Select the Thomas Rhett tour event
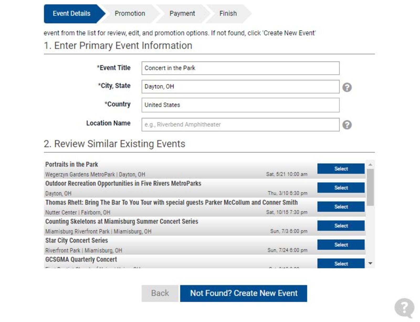Image resolution: width=420 pixels, height=322 pixels. click(341, 207)
